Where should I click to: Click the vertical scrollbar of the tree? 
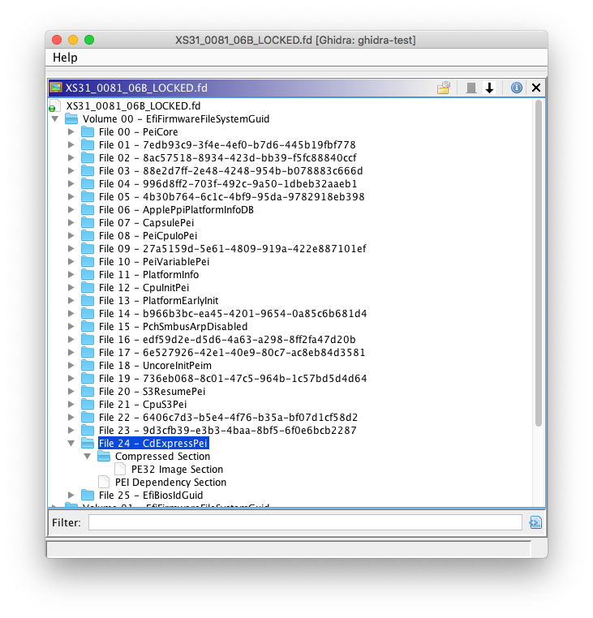pyautogui.click(x=539, y=263)
